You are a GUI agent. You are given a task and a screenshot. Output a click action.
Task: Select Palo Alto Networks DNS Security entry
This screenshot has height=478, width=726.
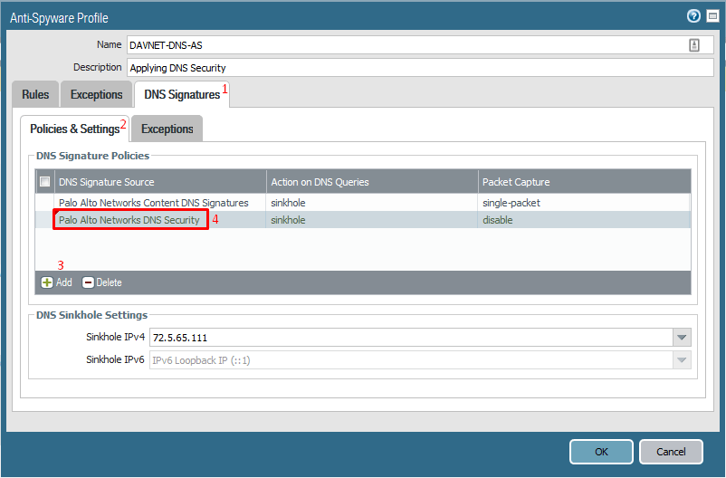[129, 220]
